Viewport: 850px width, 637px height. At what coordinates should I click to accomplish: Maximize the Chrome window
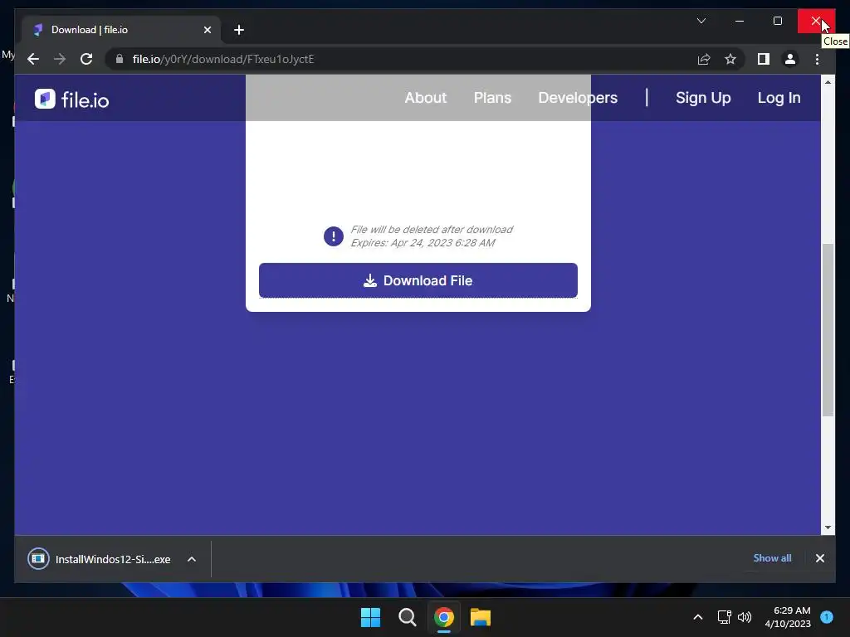pyautogui.click(x=777, y=21)
